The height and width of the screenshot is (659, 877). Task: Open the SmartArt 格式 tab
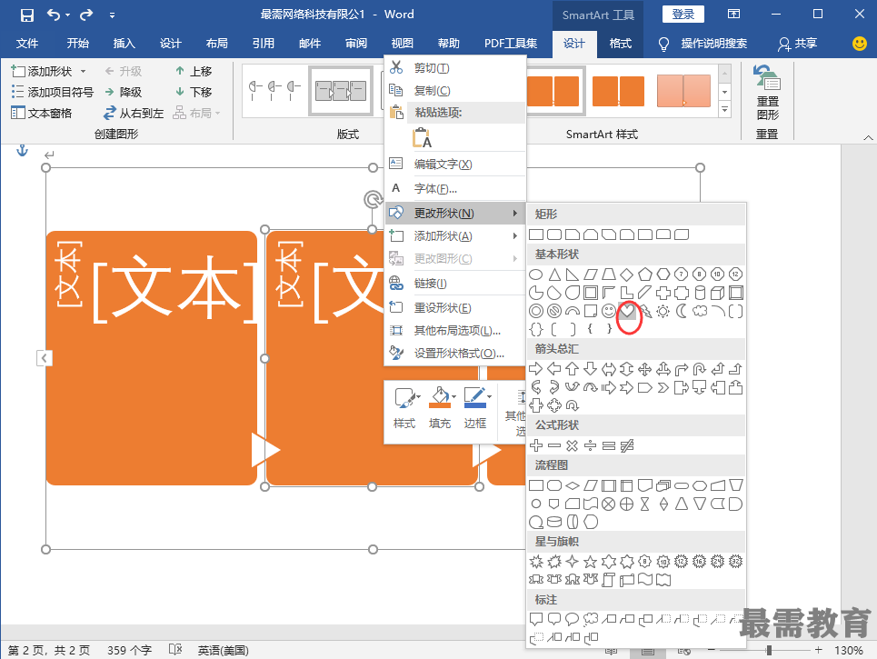[621, 43]
